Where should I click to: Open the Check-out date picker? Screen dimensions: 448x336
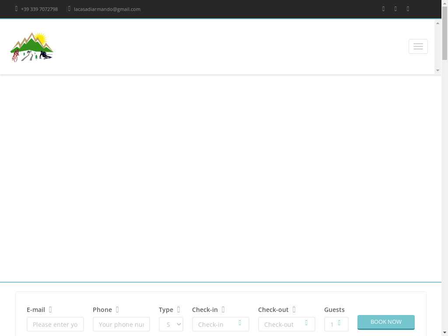(287, 324)
